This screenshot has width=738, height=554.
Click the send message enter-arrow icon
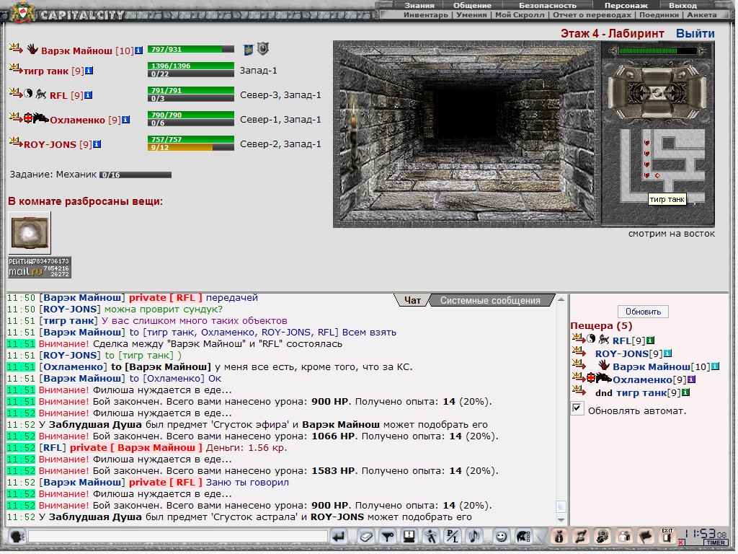[x=339, y=537]
